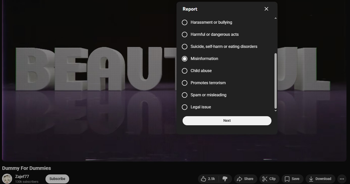Dislike the video with thumbs down
Image resolution: width=350 pixels, height=184 pixels.
click(x=225, y=179)
